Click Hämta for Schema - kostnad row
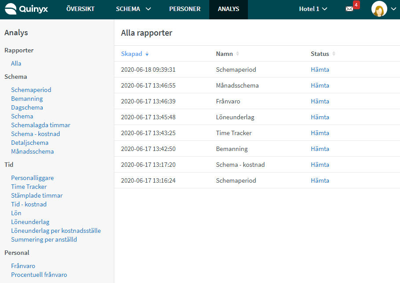The image size is (400, 283). (320, 165)
